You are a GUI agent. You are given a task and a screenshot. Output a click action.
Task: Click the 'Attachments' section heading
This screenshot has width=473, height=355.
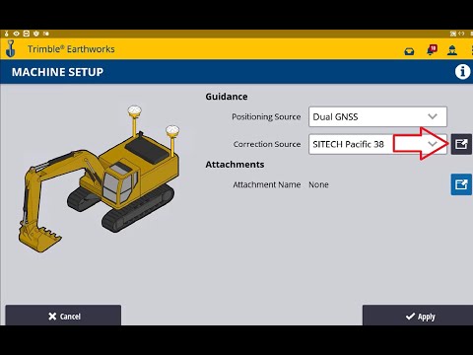(235, 165)
